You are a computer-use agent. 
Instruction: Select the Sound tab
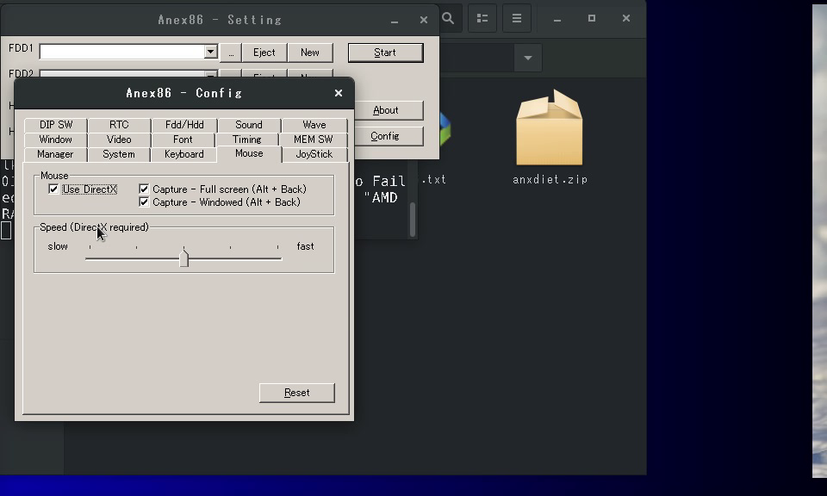pyautogui.click(x=249, y=125)
